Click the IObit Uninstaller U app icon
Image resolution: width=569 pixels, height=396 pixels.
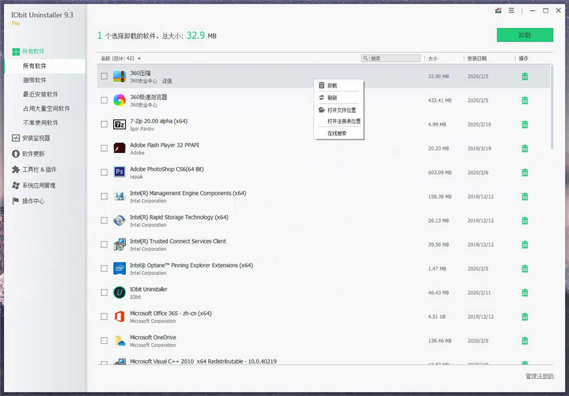pos(119,292)
